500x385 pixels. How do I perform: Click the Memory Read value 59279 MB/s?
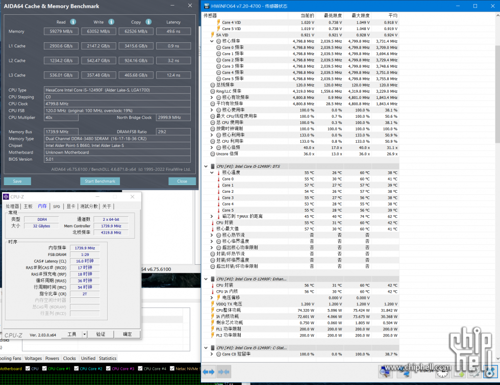coord(61,31)
